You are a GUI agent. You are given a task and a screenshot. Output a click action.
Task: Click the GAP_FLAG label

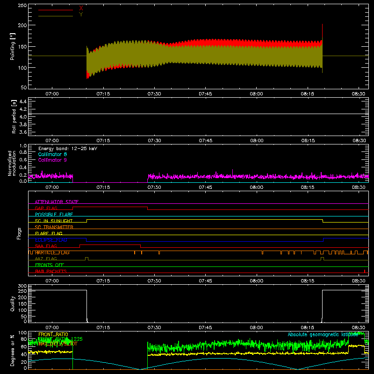46,208
